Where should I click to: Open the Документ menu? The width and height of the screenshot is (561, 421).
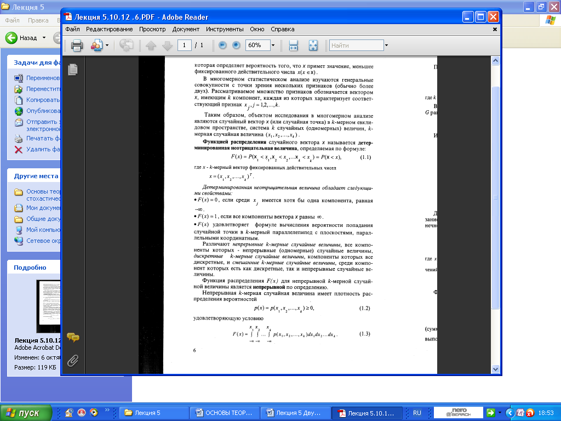pyautogui.click(x=186, y=30)
